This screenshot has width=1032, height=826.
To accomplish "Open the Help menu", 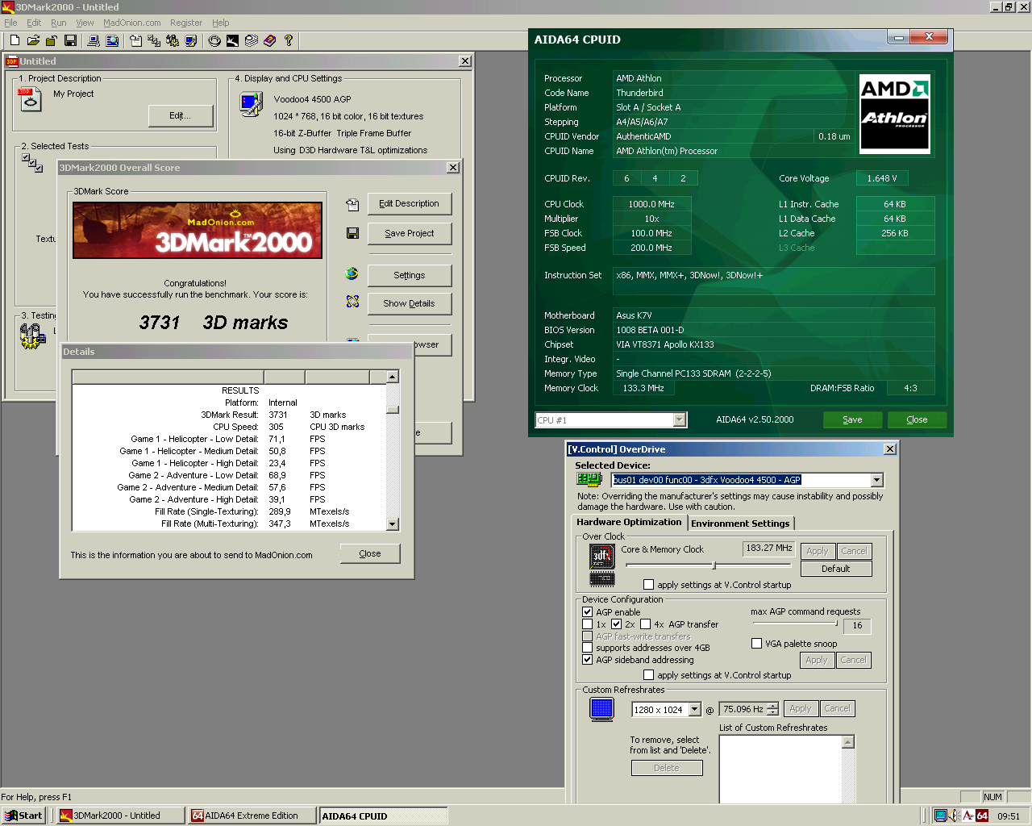I will pyautogui.click(x=221, y=23).
